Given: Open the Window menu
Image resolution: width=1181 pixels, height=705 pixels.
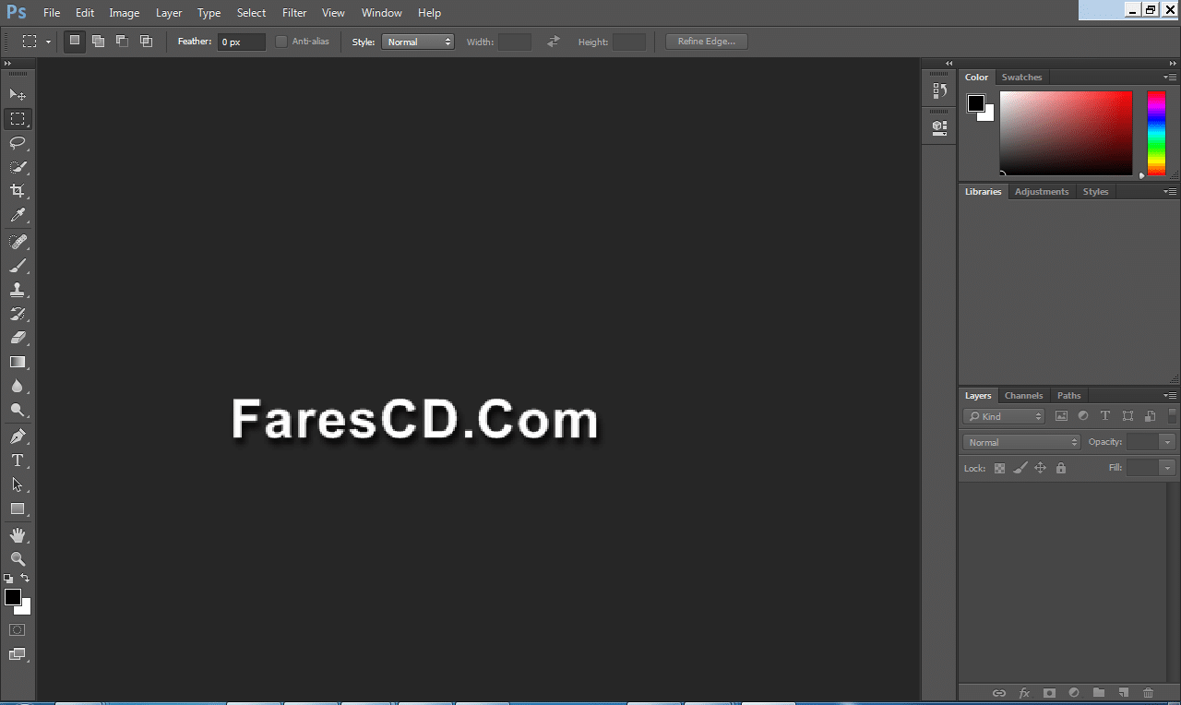Looking at the screenshot, I should [x=382, y=13].
